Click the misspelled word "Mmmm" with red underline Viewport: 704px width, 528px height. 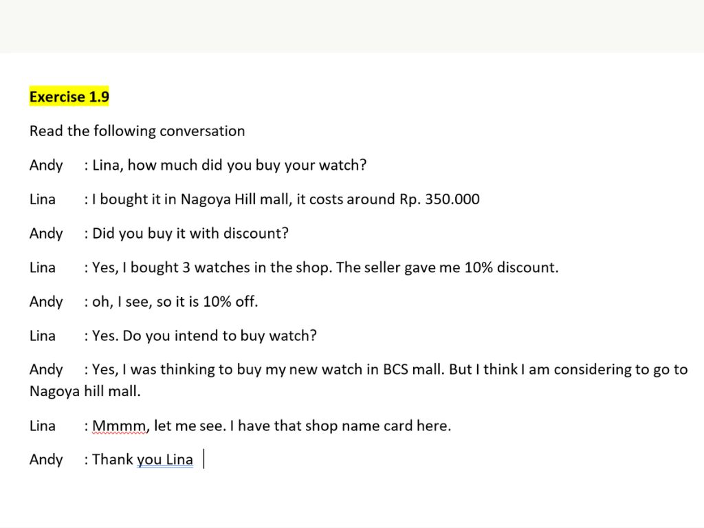click(119, 426)
